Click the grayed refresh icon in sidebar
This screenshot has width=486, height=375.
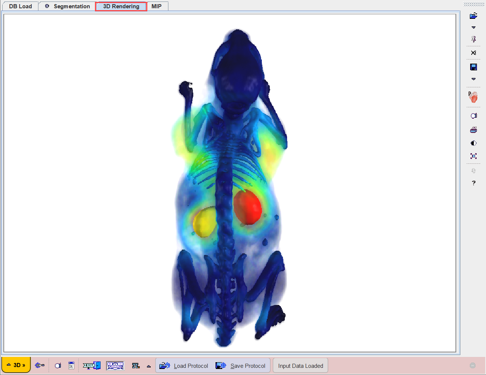point(474,171)
